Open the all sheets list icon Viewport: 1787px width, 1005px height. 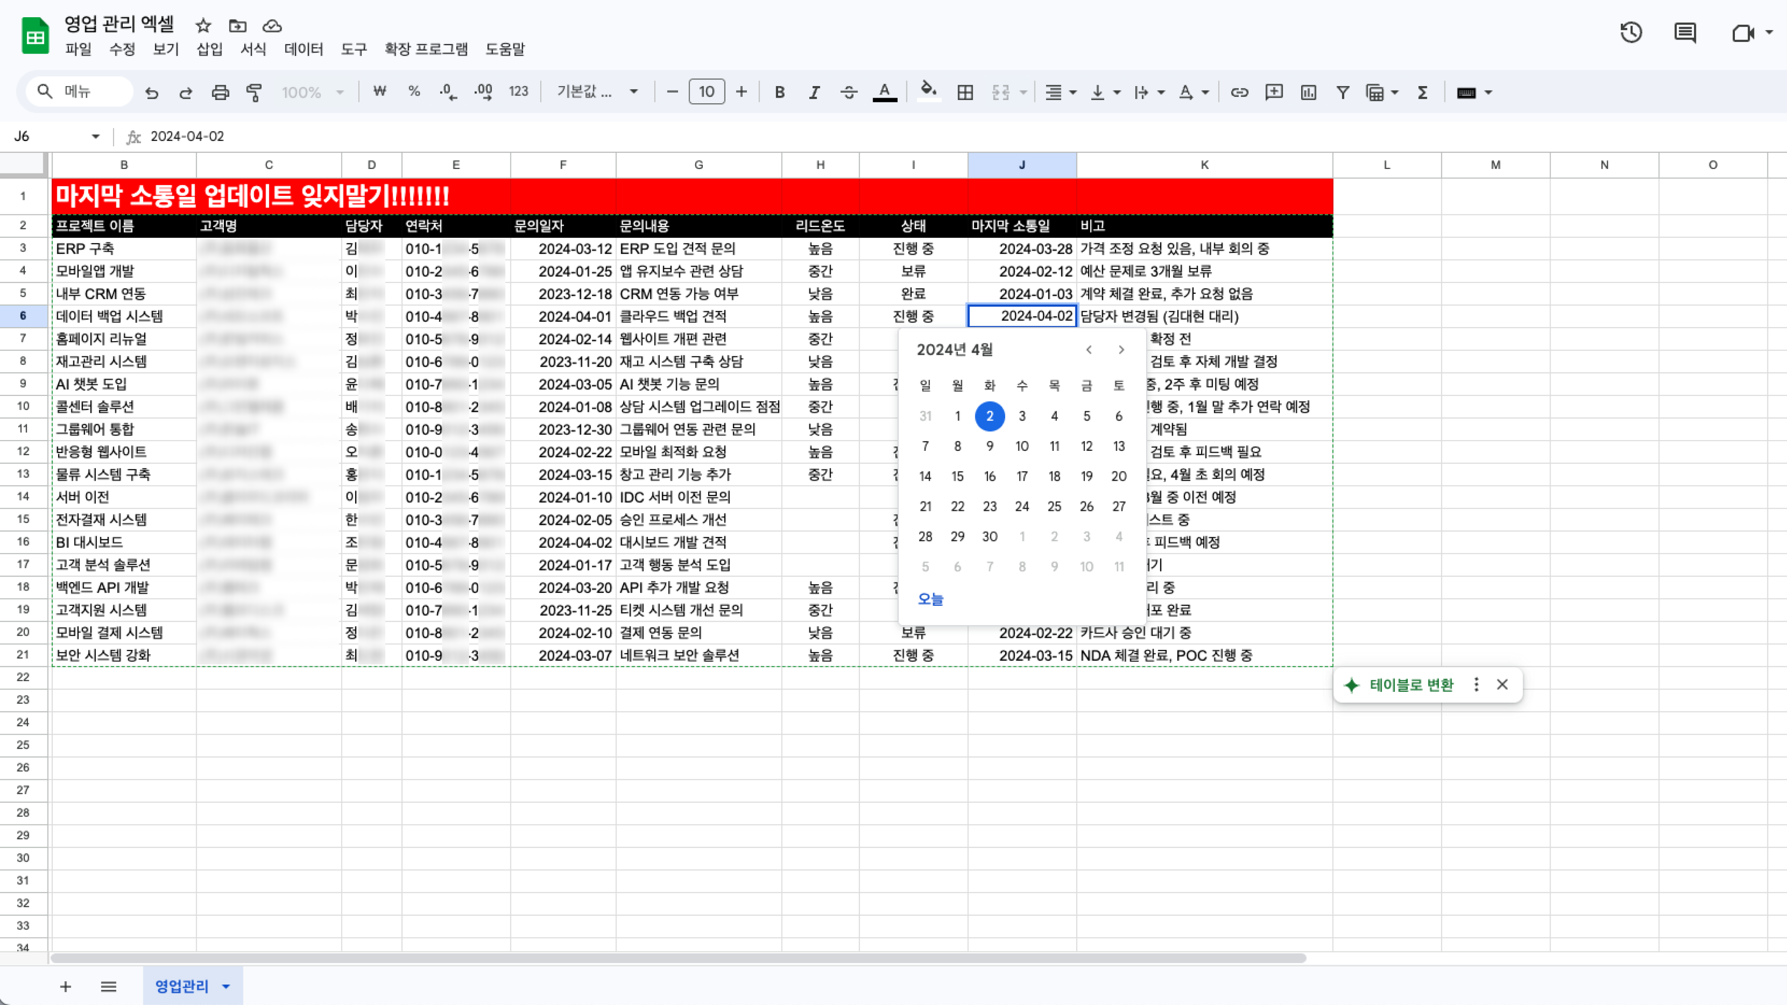(108, 986)
